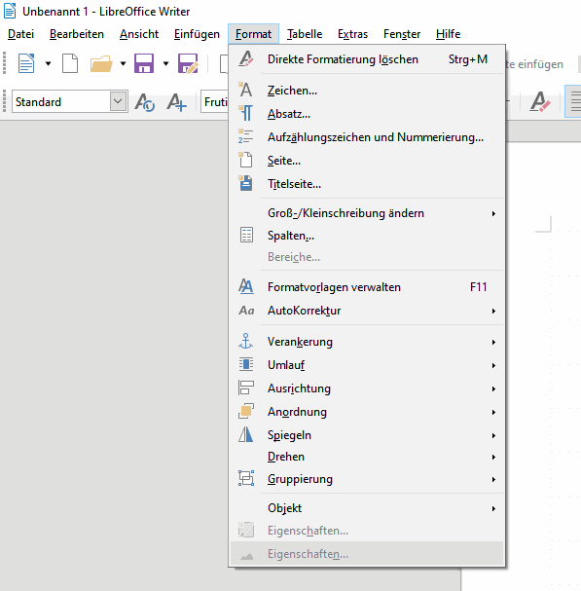Click the Open folder icon
Image resolution: width=581 pixels, height=591 pixels.
click(x=101, y=63)
